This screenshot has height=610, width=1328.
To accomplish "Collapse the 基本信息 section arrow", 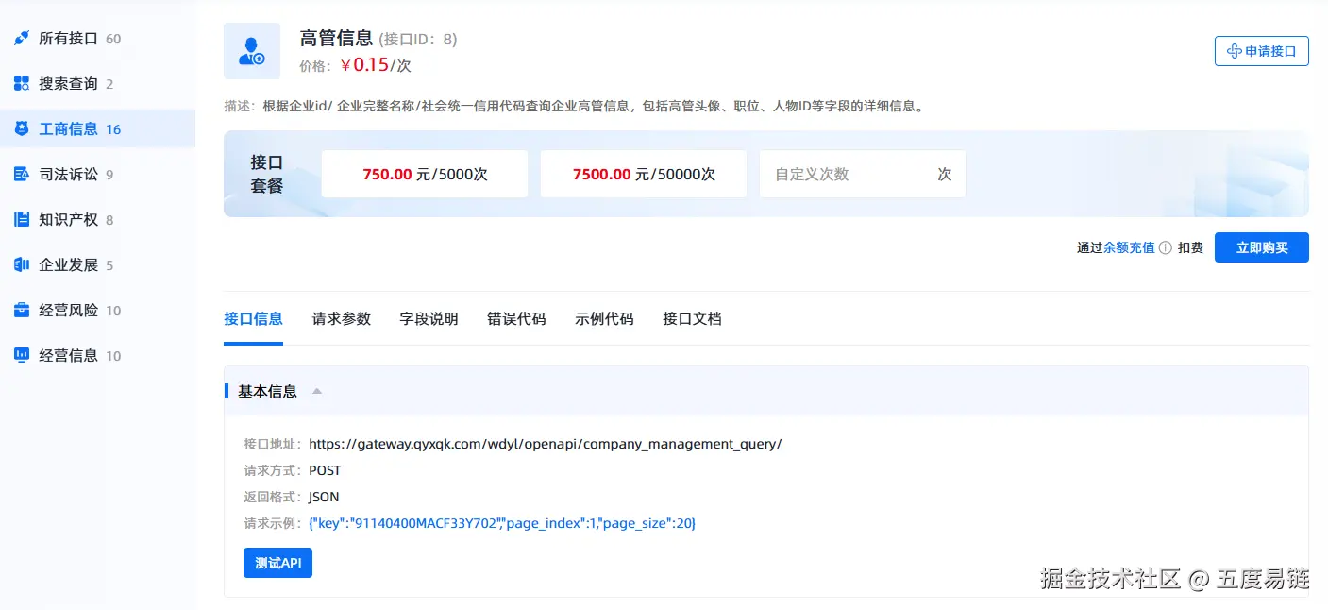I will pos(317,391).
